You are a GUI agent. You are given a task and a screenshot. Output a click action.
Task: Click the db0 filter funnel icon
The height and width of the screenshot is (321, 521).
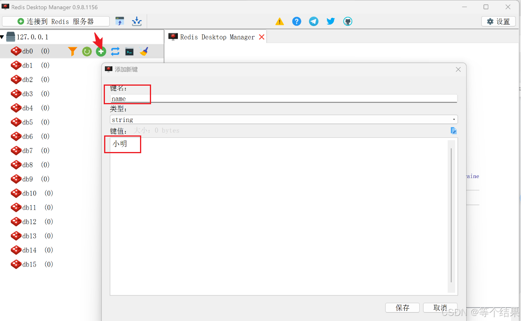pyautogui.click(x=73, y=51)
